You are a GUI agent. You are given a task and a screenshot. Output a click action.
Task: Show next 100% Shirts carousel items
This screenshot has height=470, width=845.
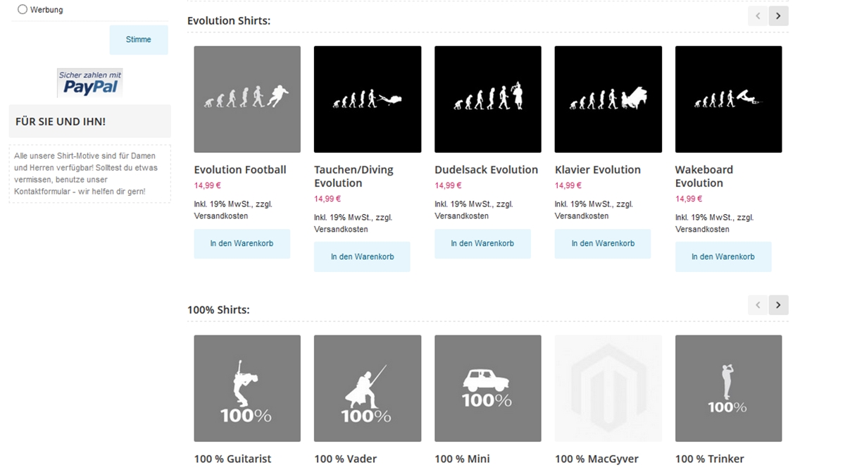(778, 305)
